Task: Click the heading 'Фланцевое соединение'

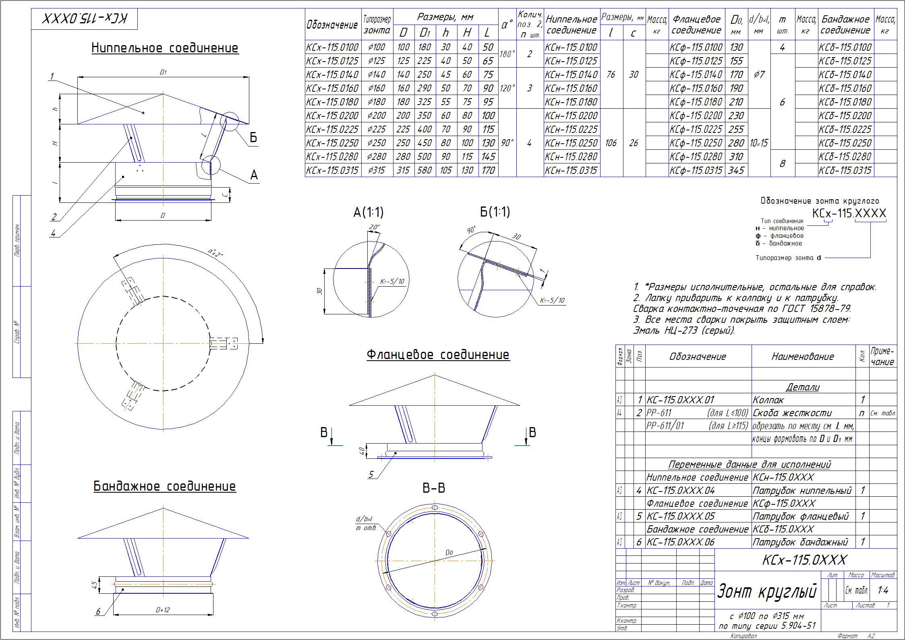Action: [438, 355]
